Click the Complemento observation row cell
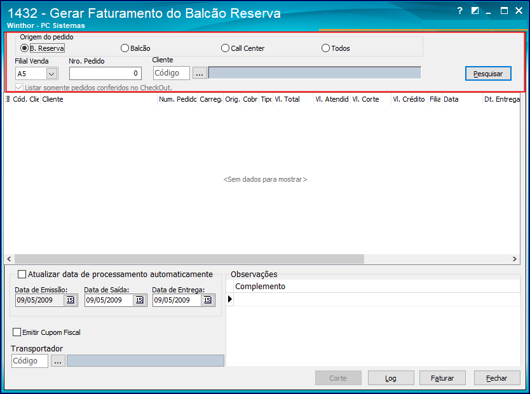The width and height of the screenshot is (530, 394). point(377,299)
